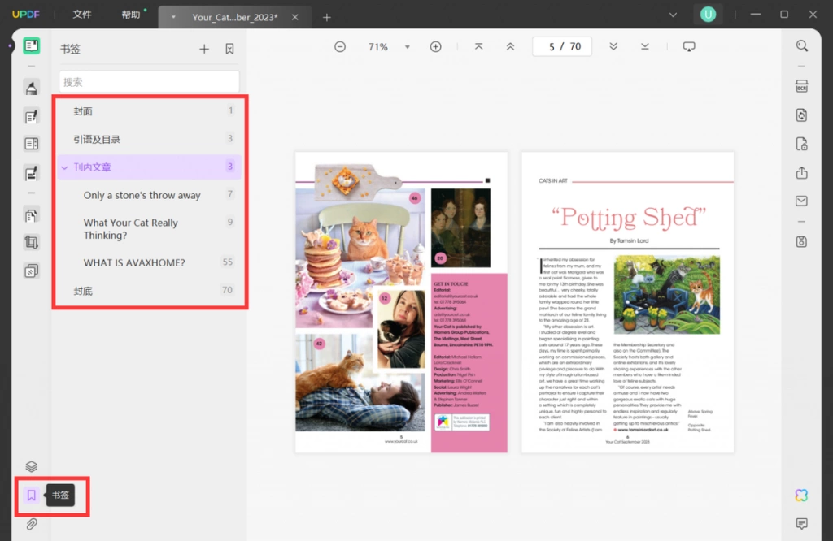Click the share/export icon on right sidebar

coord(801,173)
